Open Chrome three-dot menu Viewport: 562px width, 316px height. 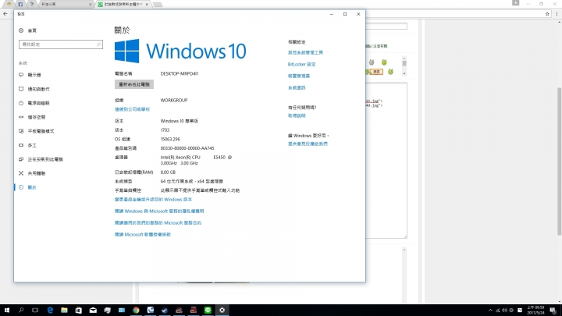(557, 14)
